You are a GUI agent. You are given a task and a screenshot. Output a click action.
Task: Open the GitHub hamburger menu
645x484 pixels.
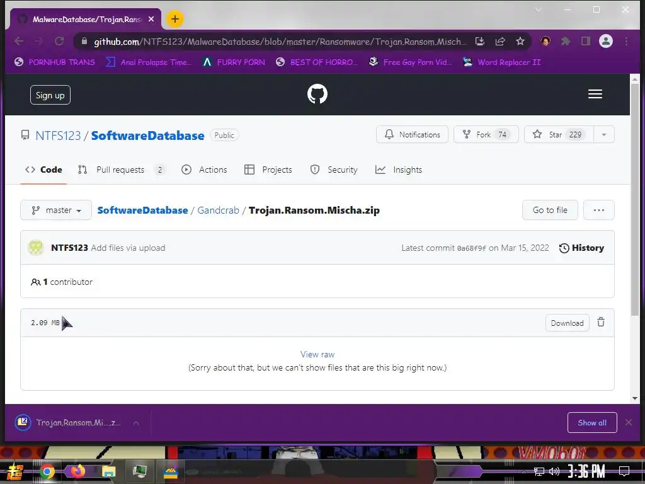tap(595, 95)
